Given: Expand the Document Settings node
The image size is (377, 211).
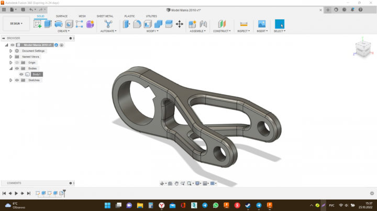Looking at the screenshot, I should click(10, 51).
